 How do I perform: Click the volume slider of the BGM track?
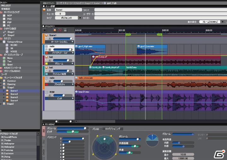pos(63,95)
